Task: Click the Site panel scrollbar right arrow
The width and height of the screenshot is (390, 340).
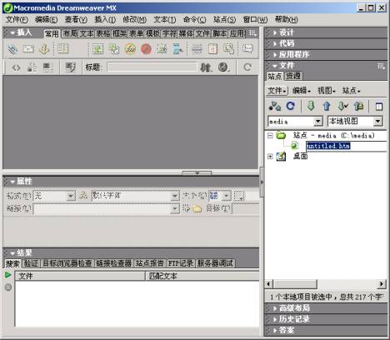Action: (381, 284)
